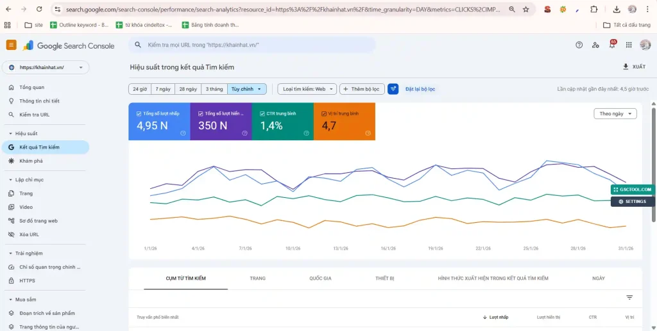Click the XUẤT export button

(x=635, y=67)
